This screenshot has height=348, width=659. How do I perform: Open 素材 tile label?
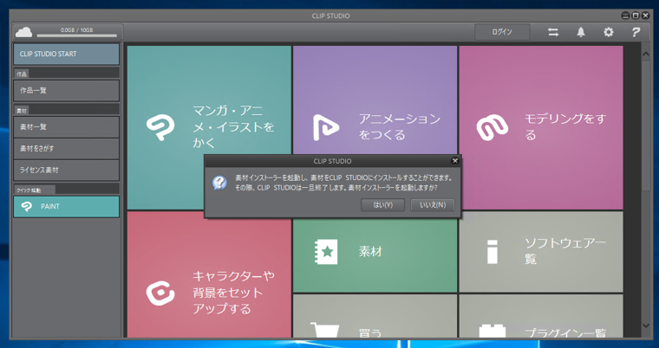(370, 251)
